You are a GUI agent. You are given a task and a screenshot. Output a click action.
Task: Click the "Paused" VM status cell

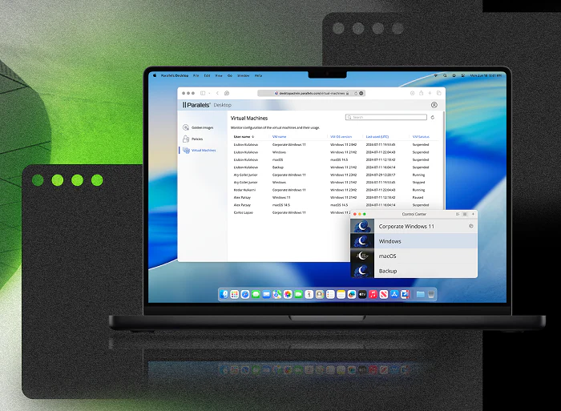(418, 197)
